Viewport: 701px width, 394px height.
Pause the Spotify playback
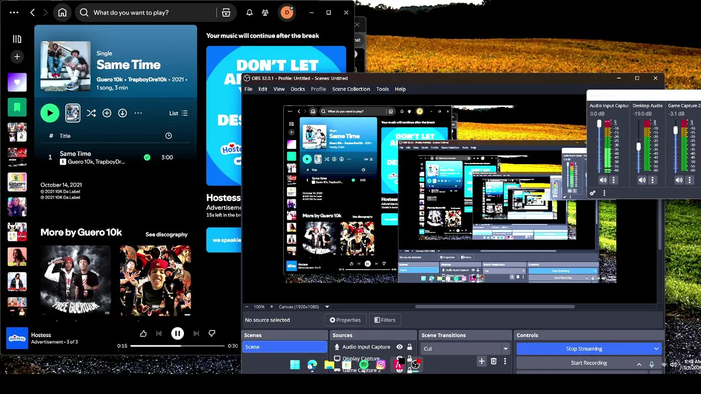tap(177, 333)
